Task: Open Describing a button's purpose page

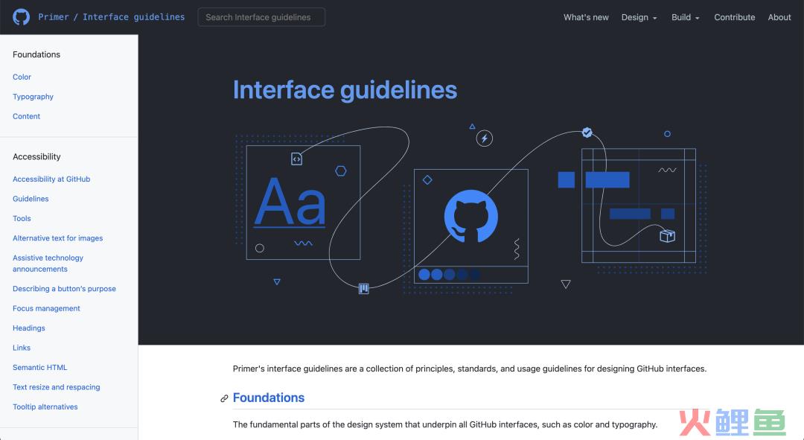Action: (x=64, y=289)
